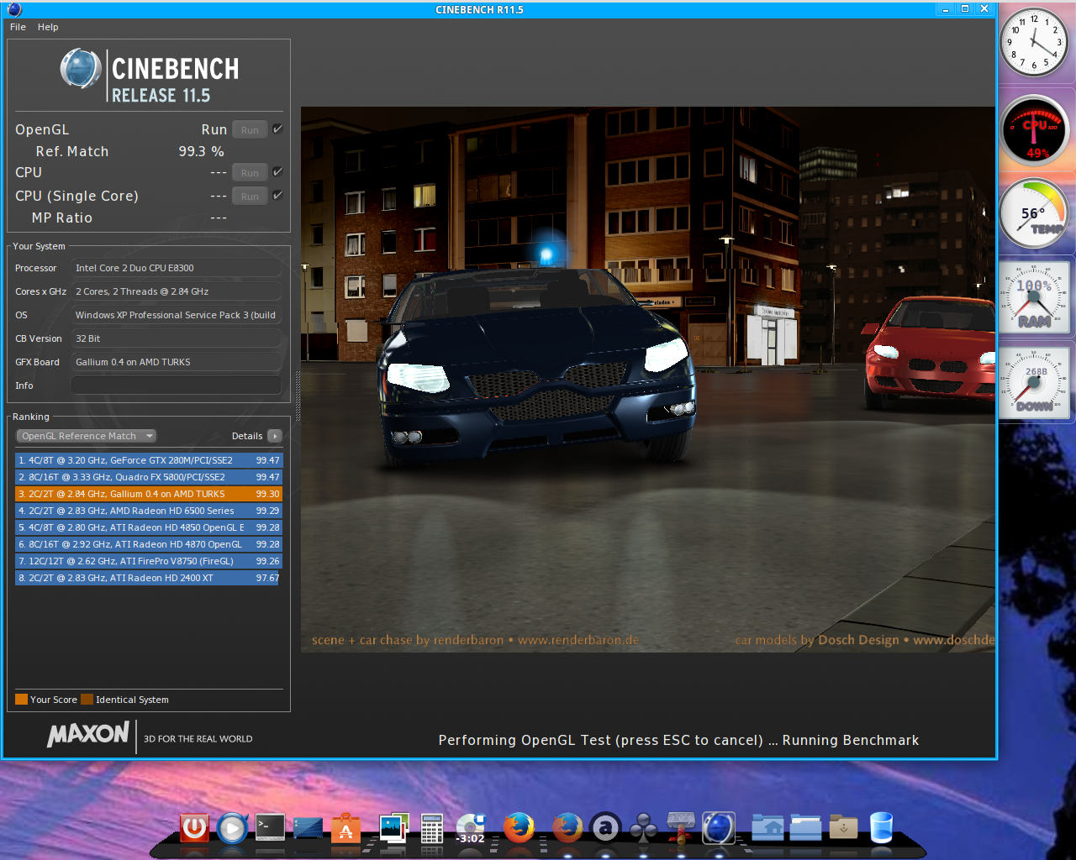
Task: Expand ranking Details with the arrow button
Action: (x=275, y=436)
